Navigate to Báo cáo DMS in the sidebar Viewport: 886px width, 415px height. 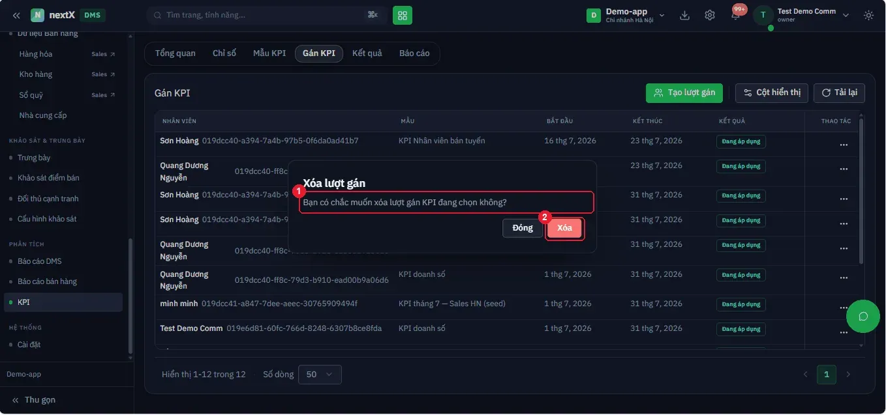(x=40, y=261)
